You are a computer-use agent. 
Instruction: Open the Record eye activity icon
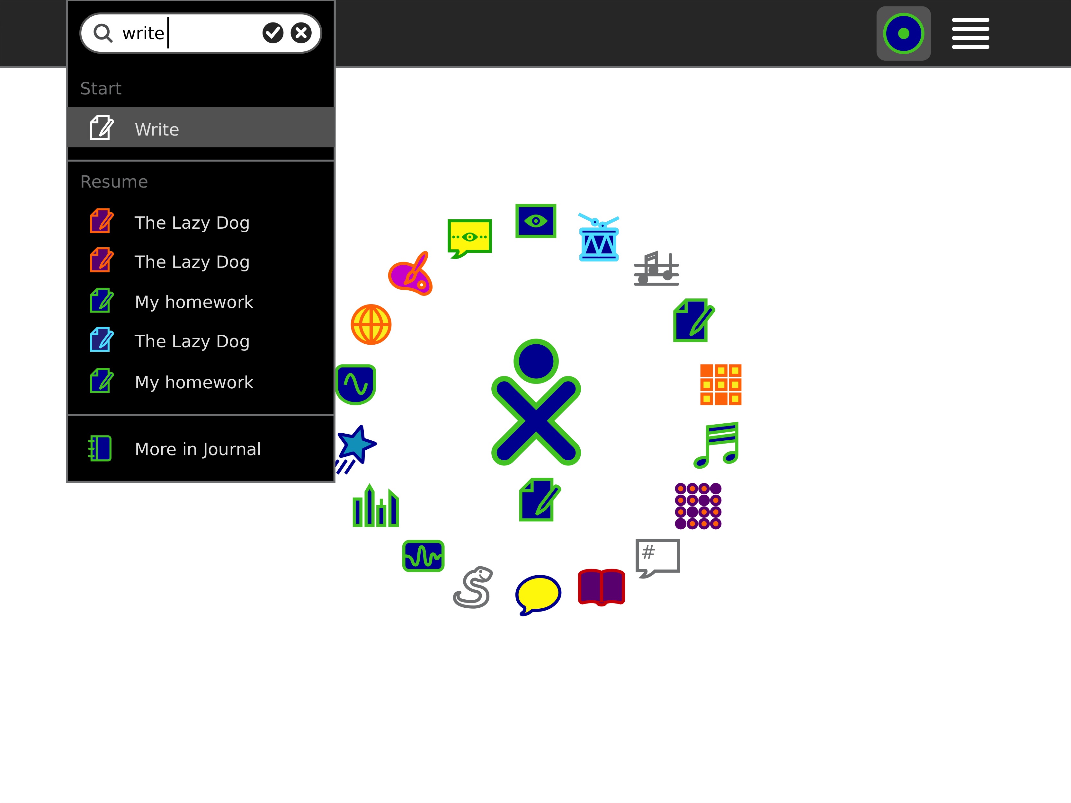[x=535, y=221]
